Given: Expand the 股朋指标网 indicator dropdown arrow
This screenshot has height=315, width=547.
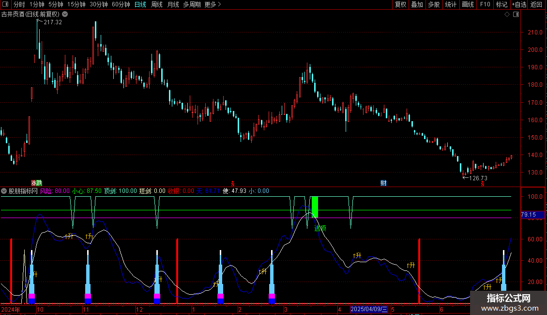Looking at the screenshot, I should (x=4, y=191).
